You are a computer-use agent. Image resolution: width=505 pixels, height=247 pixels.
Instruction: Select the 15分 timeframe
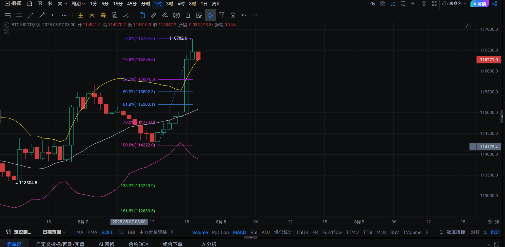click(118, 4)
